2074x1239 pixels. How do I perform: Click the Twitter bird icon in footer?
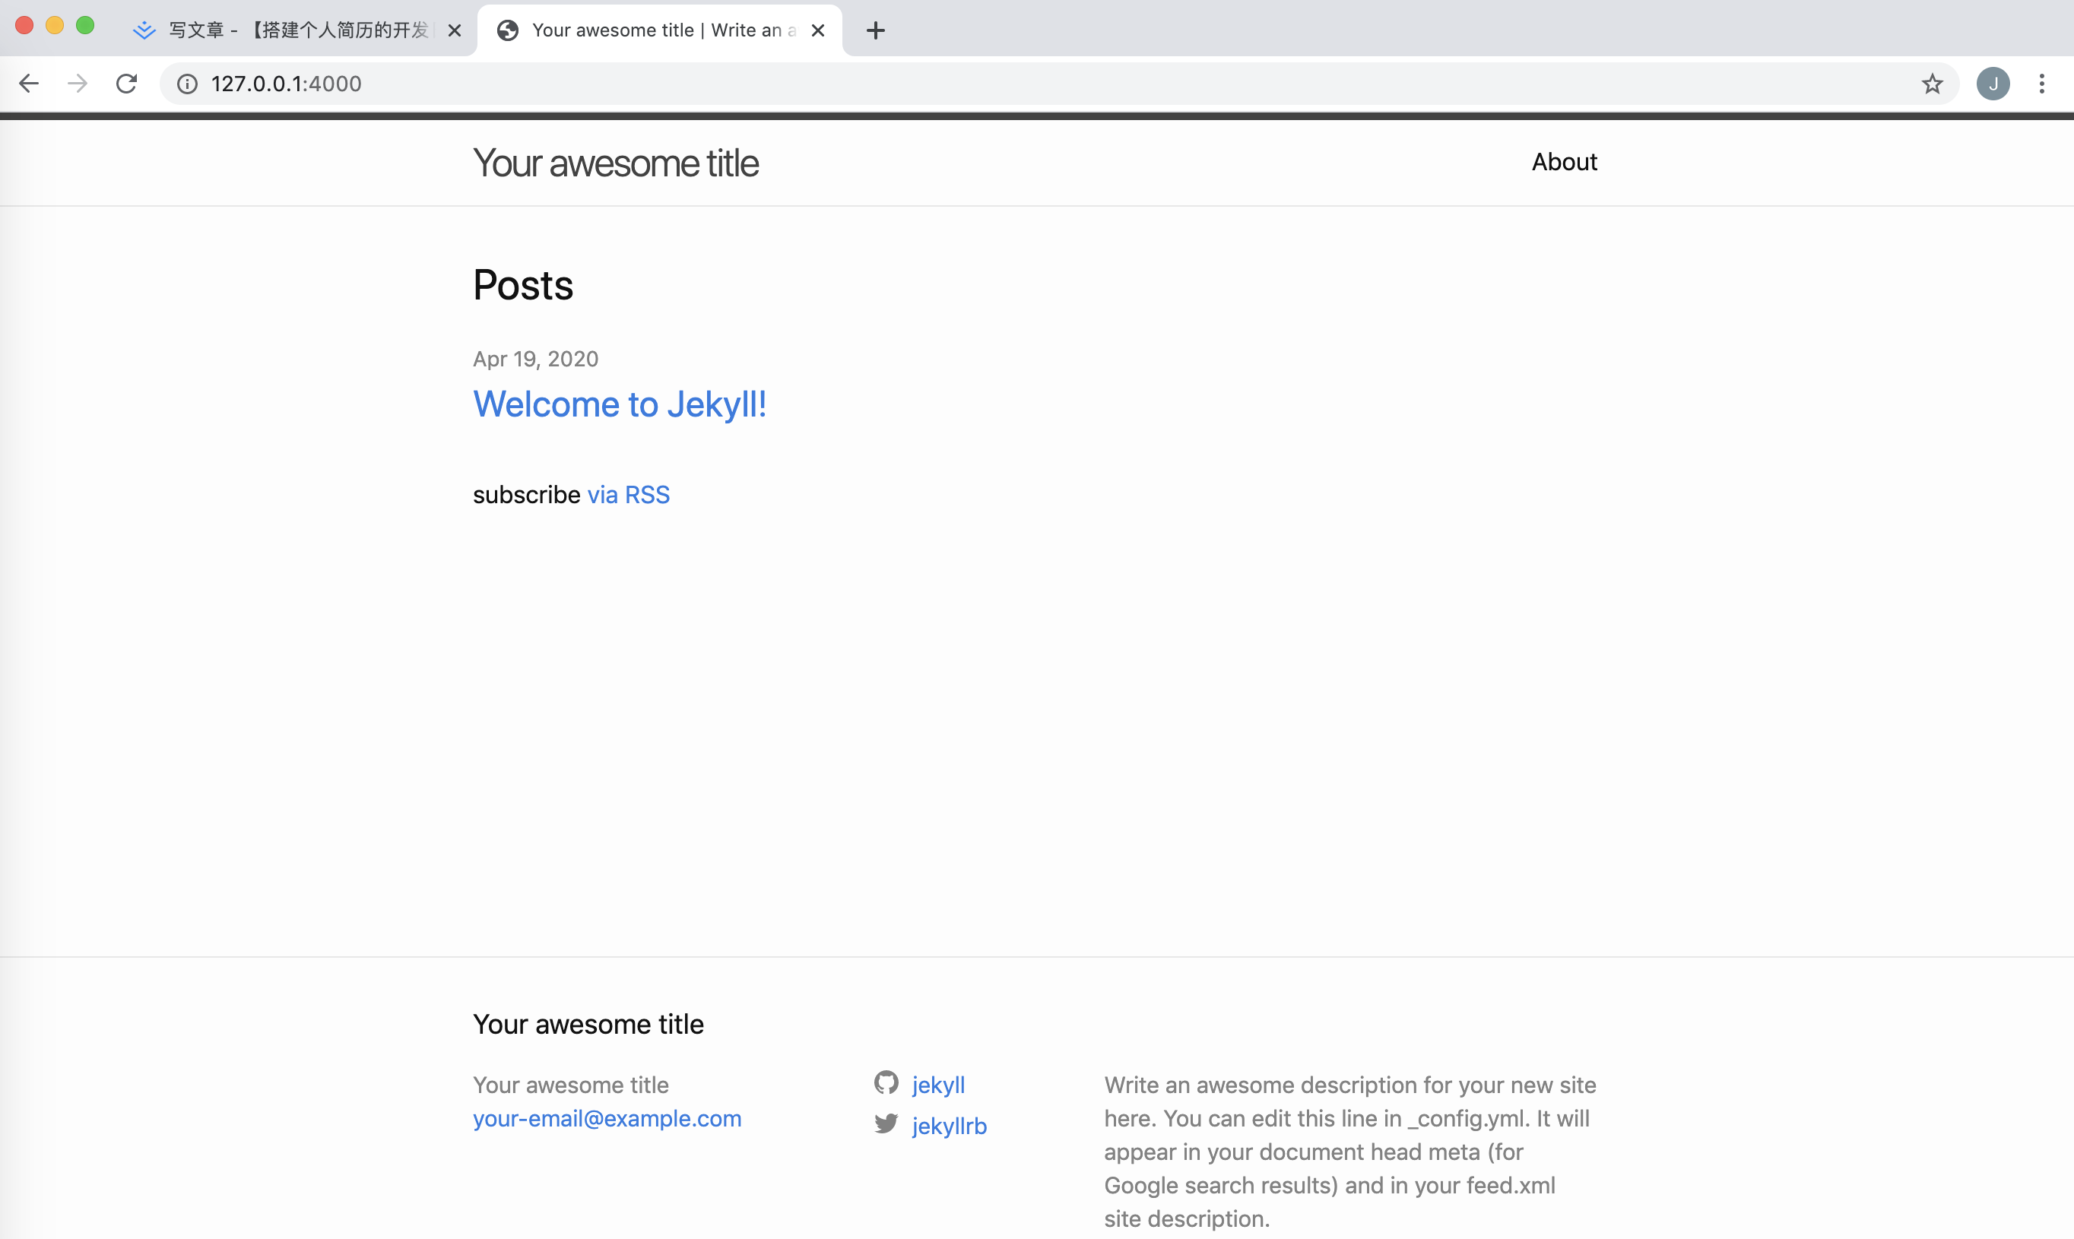[886, 1123]
